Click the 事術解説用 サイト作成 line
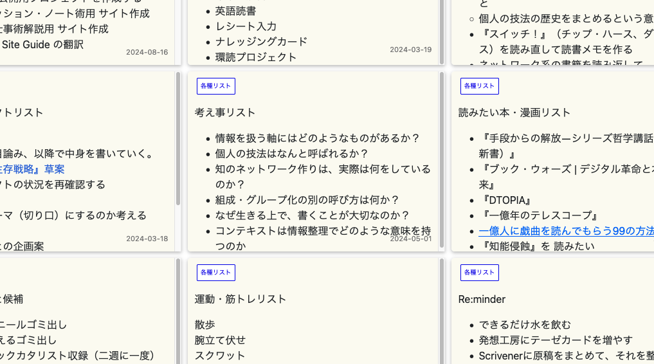 click(x=54, y=29)
